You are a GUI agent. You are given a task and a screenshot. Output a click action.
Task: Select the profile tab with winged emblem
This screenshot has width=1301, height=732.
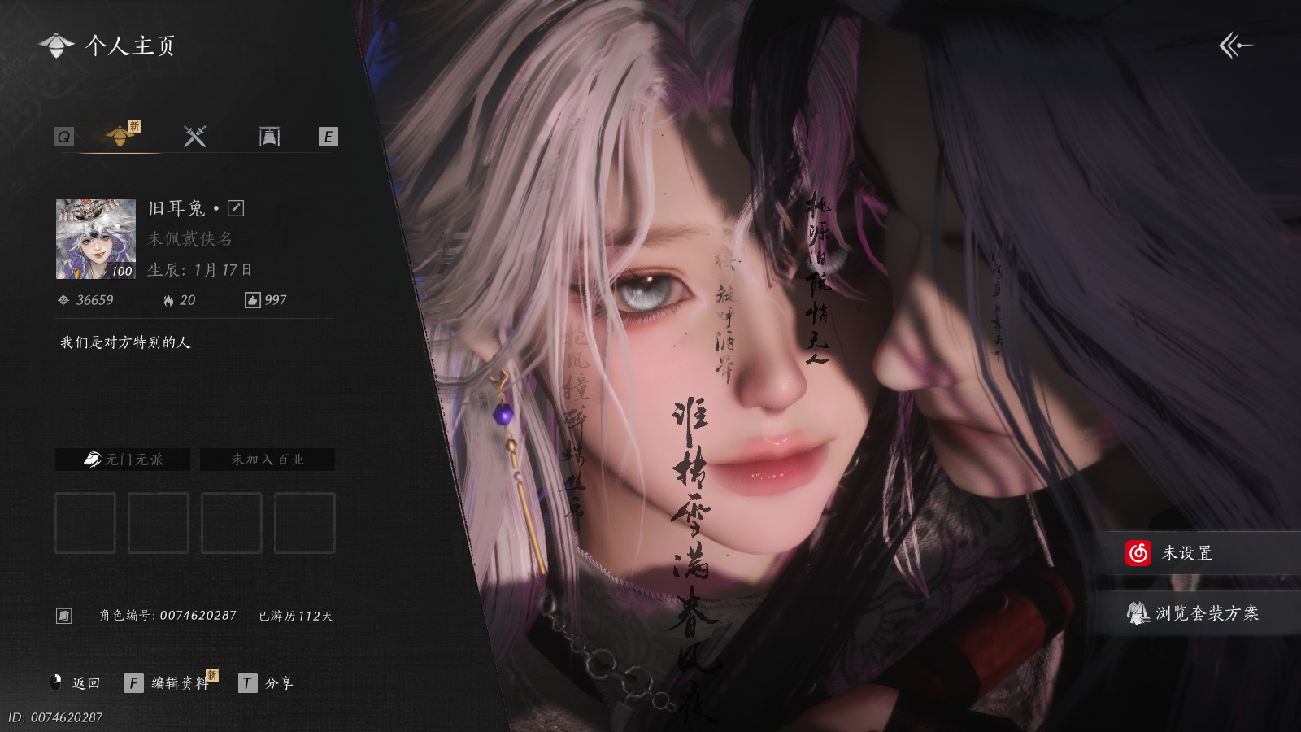point(120,136)
